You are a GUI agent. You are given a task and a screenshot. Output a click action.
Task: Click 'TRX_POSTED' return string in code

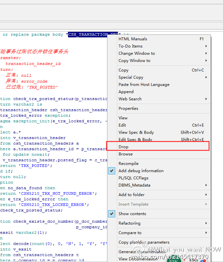pyautogui.click(x=34, y=166)
